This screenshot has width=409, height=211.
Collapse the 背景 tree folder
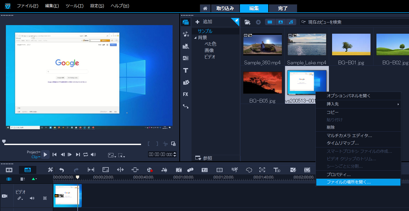coord(195,38)
